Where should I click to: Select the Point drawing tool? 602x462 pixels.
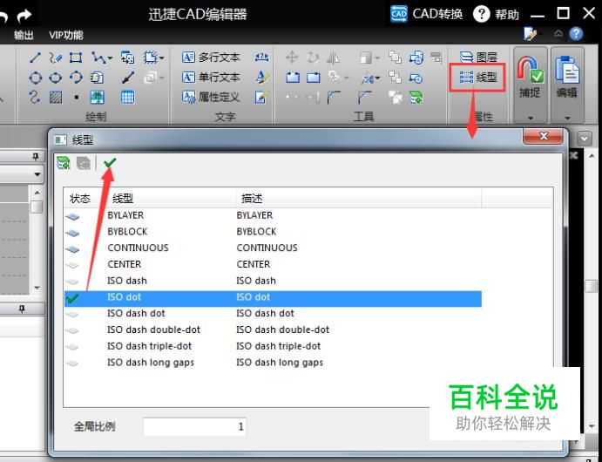77,97
